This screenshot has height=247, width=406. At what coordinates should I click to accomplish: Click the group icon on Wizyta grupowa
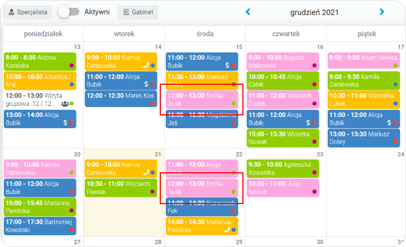tap(65, 104)
